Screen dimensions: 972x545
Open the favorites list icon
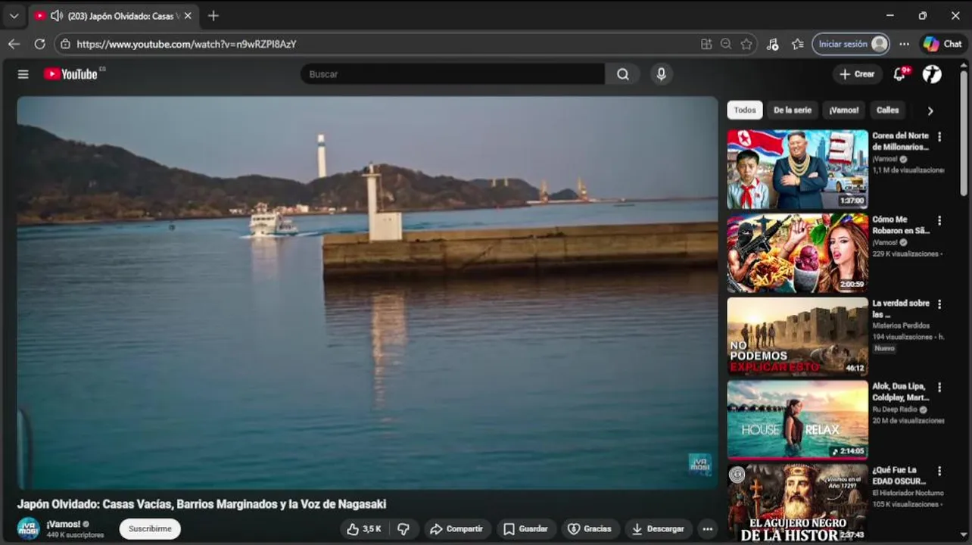(x=797, y=44)
